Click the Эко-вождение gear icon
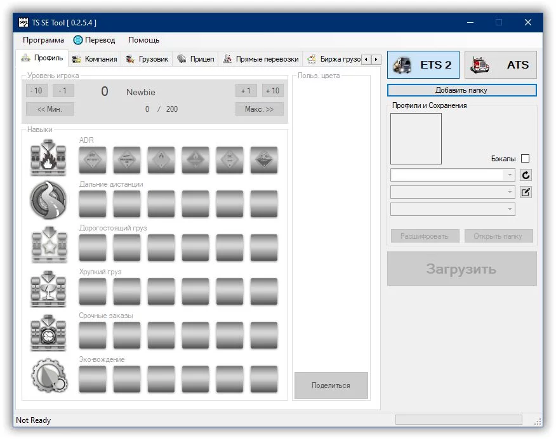The image size is (556, 440). click(x=50, y=375)
